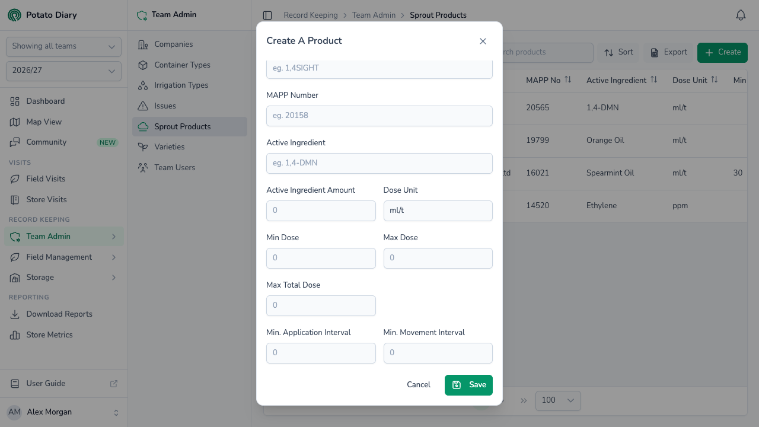Expand the Storage submenu

114,278
